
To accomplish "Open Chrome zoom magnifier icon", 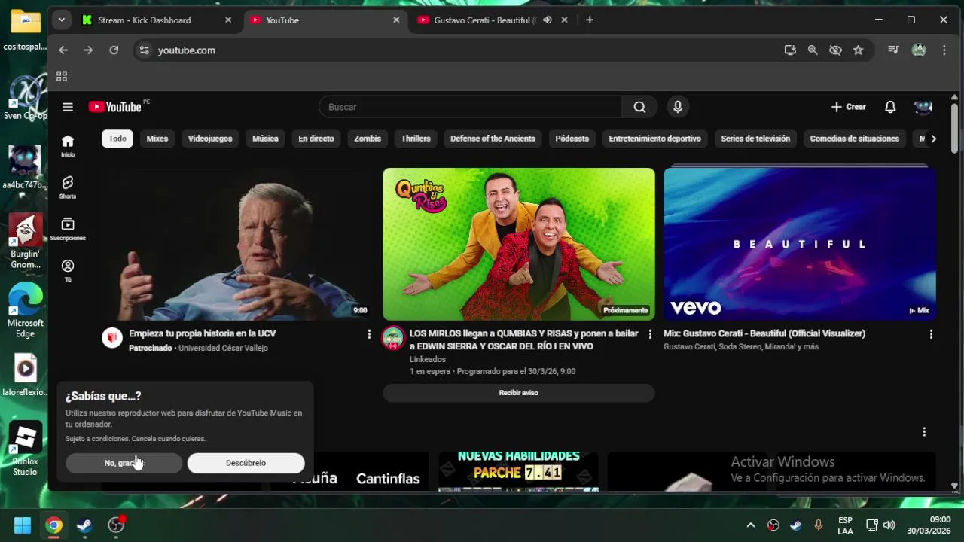I will (813, 50).
